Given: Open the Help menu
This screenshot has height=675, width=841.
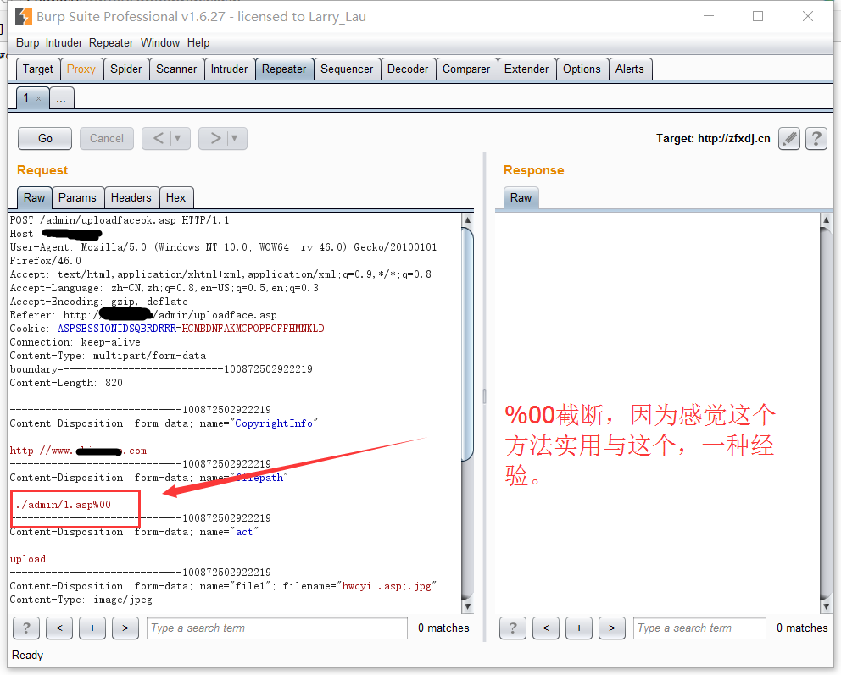Looking at the screenshot, I should click(198, 43).
